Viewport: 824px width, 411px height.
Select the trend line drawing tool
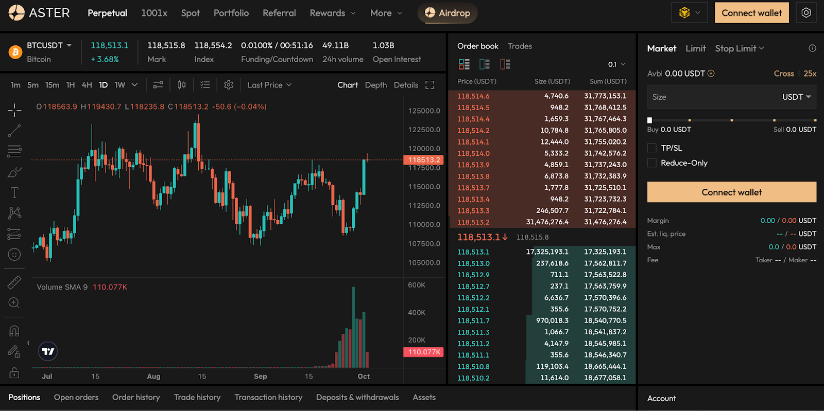(14, 131)
